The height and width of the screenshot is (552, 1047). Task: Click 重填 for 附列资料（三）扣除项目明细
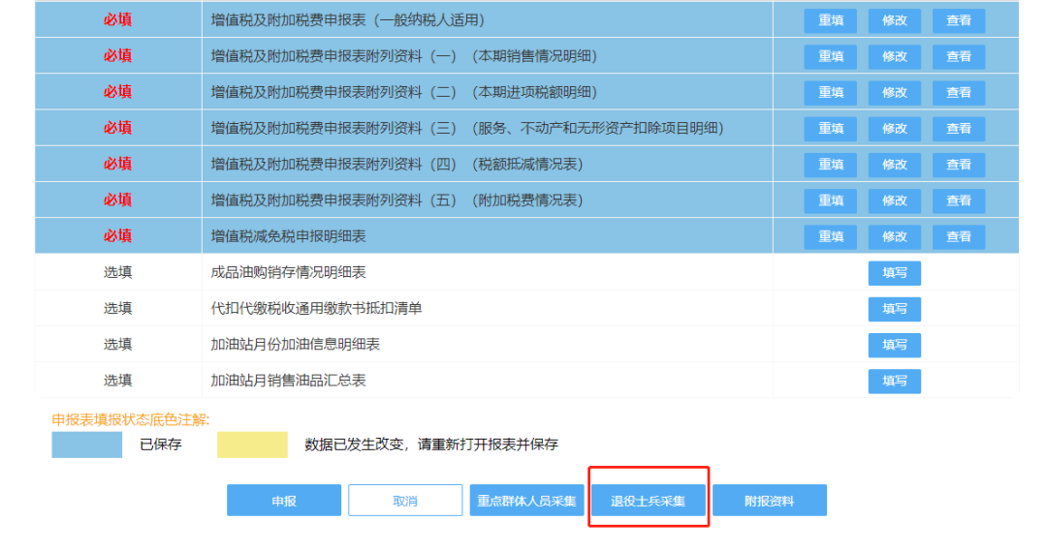830,129
